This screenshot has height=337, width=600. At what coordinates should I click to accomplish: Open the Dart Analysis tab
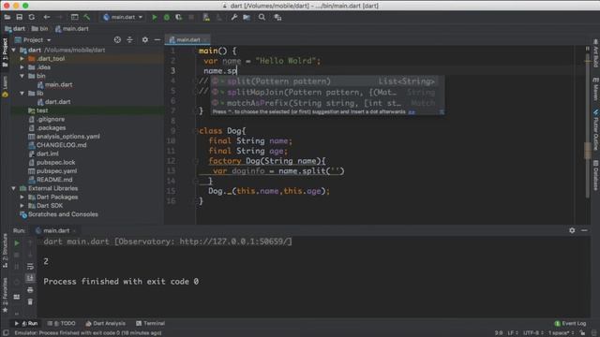[106, 323]
